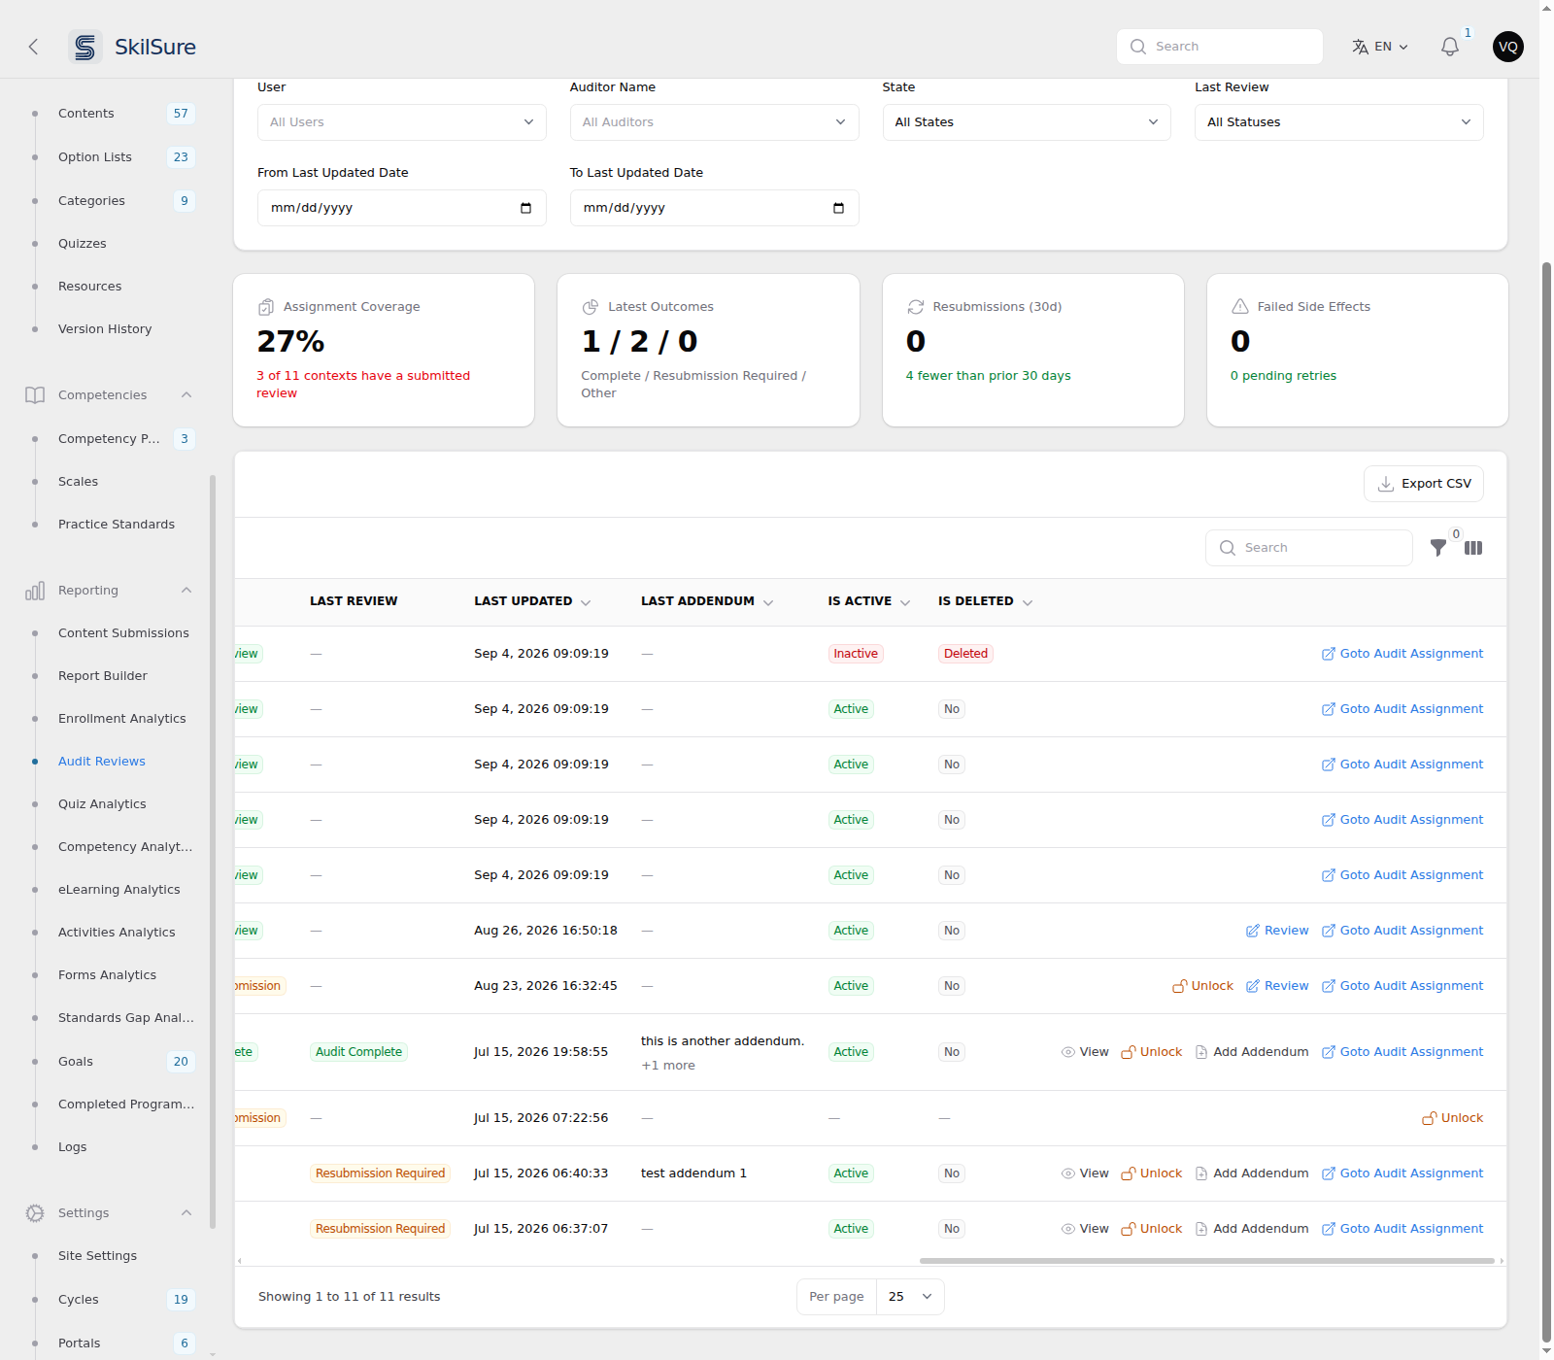The image size is (1554, 1360).
Task: Click the language translate icon
Action: (1360, 47)
